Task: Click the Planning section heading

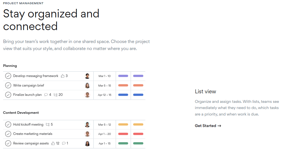Action: click(10, 66)
